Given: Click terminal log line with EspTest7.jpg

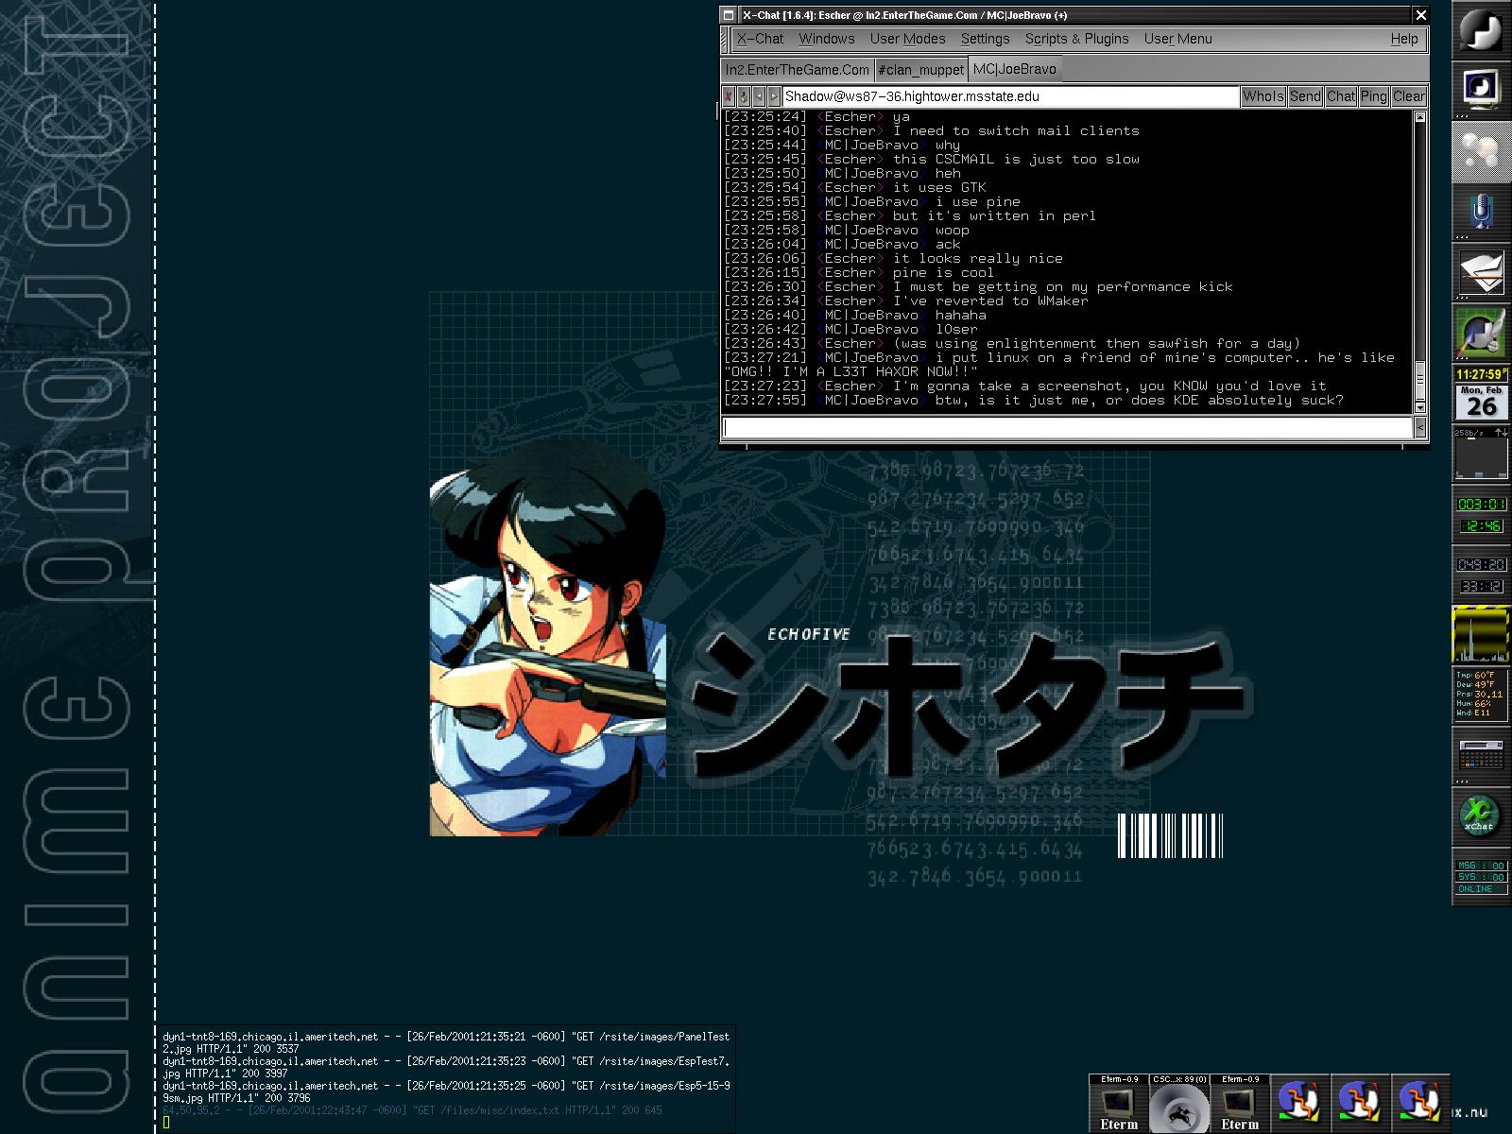Looking at the screenshot, I should coord(446,1067).
